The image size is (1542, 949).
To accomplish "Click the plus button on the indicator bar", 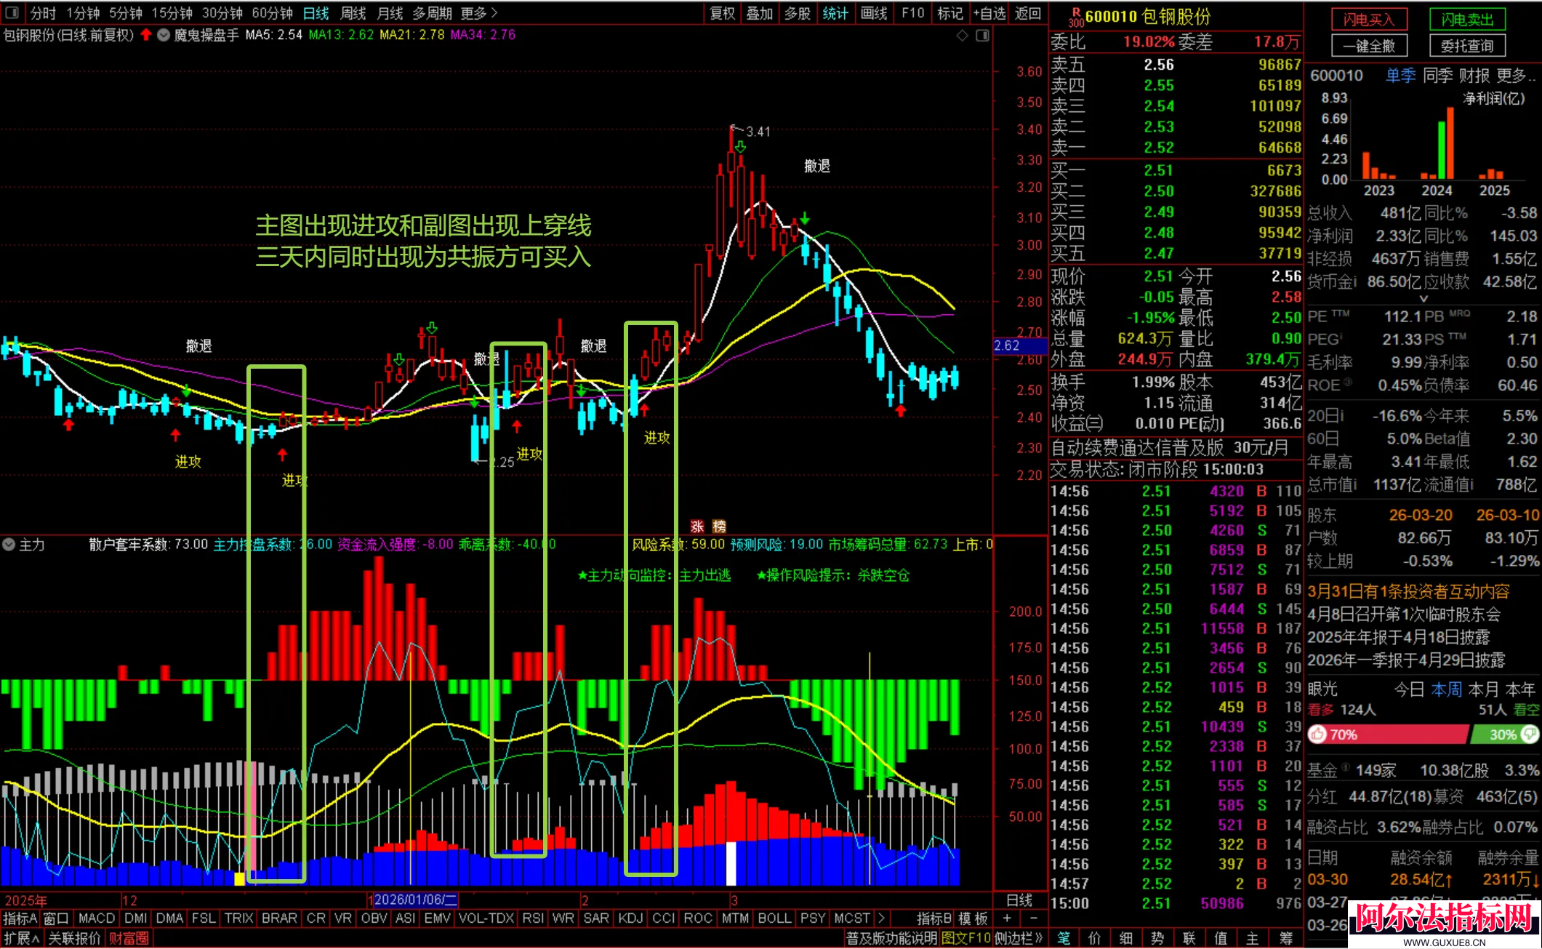I will [1007, 918].
